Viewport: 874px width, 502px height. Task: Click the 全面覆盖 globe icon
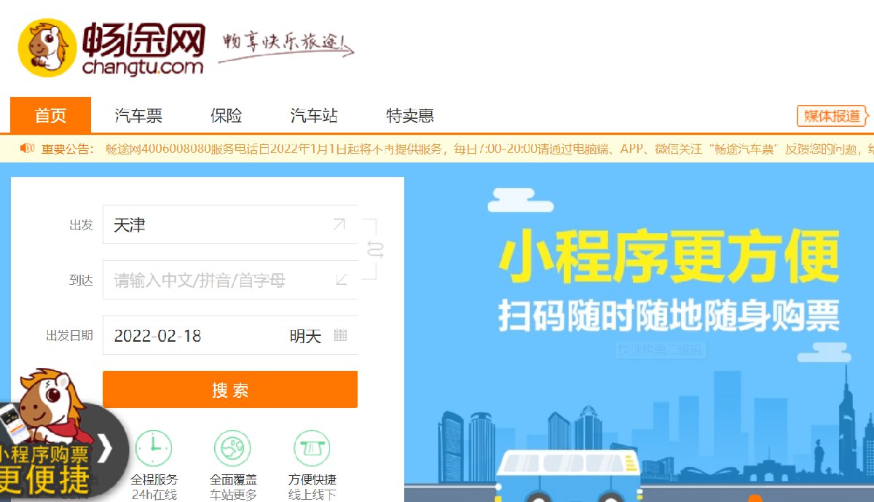(232, 448)
